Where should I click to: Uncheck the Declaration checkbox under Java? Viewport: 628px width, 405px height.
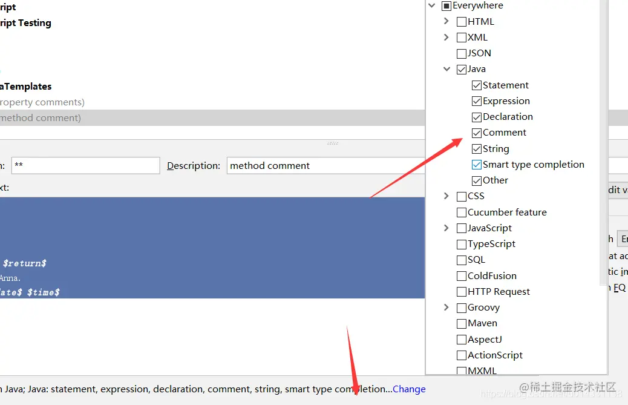point(477,117)
